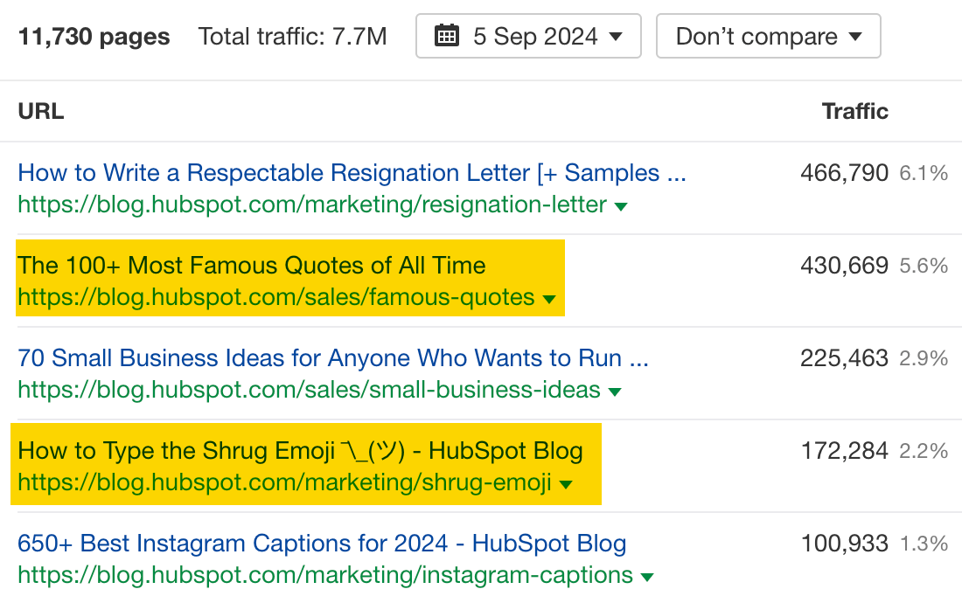Viewport: 962px width, 596px height.
Task: Open dropdown arrow beside small-business-ideas URL
Action: [x=615, y=391]
